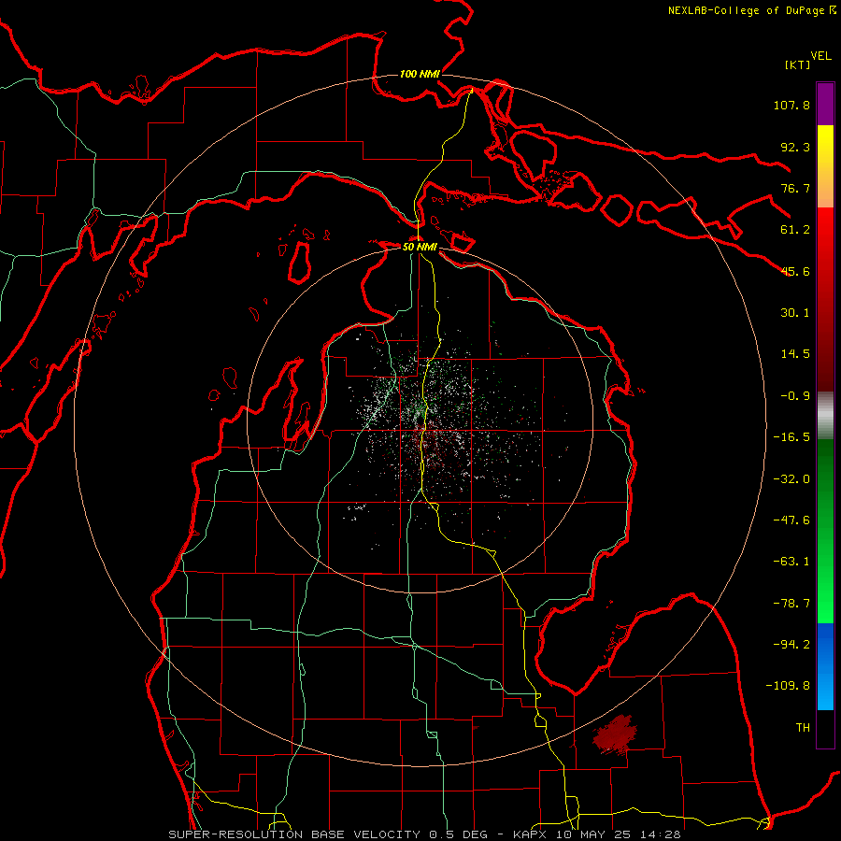Click the Super-Resolution Base Velocity caption

pyautogui.click(x=424, y=834)
